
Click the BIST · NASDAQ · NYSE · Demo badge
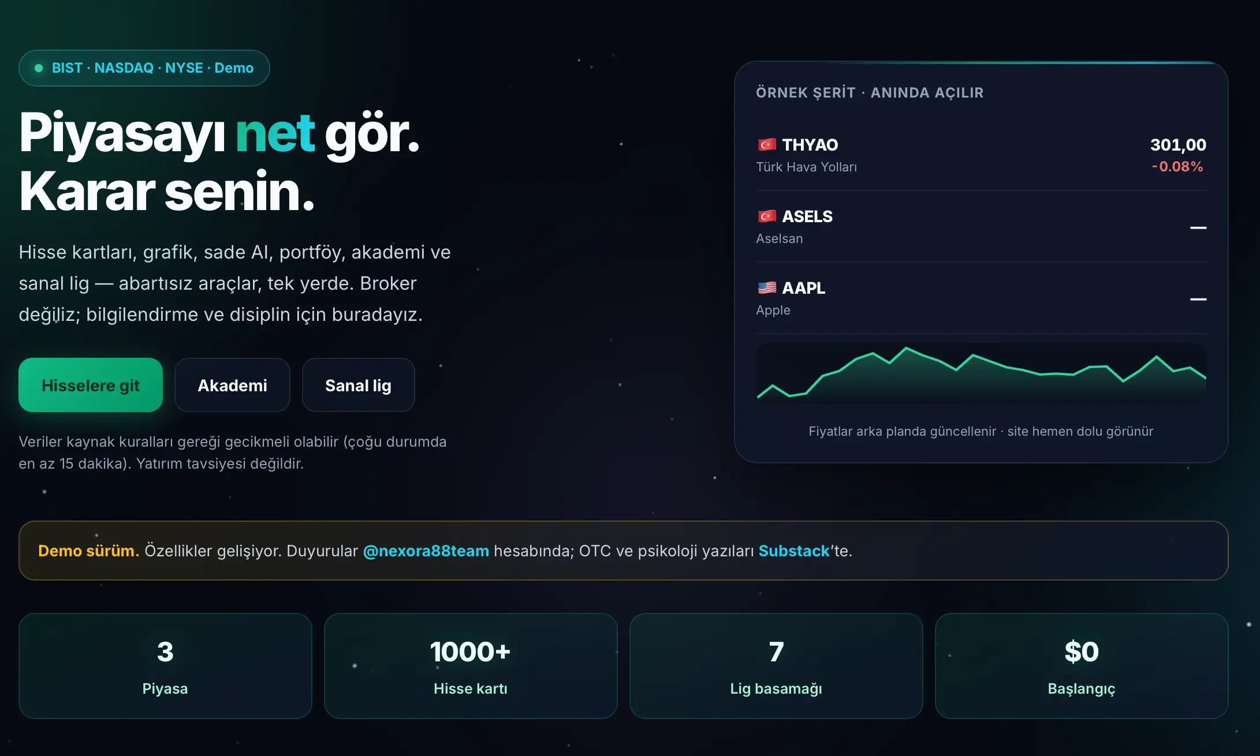pos(144,68)
